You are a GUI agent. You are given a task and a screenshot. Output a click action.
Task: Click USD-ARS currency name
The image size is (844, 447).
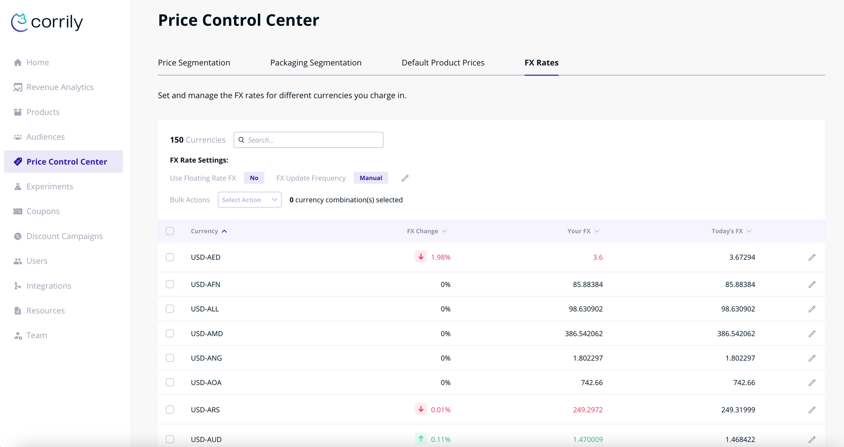point(205,410)
